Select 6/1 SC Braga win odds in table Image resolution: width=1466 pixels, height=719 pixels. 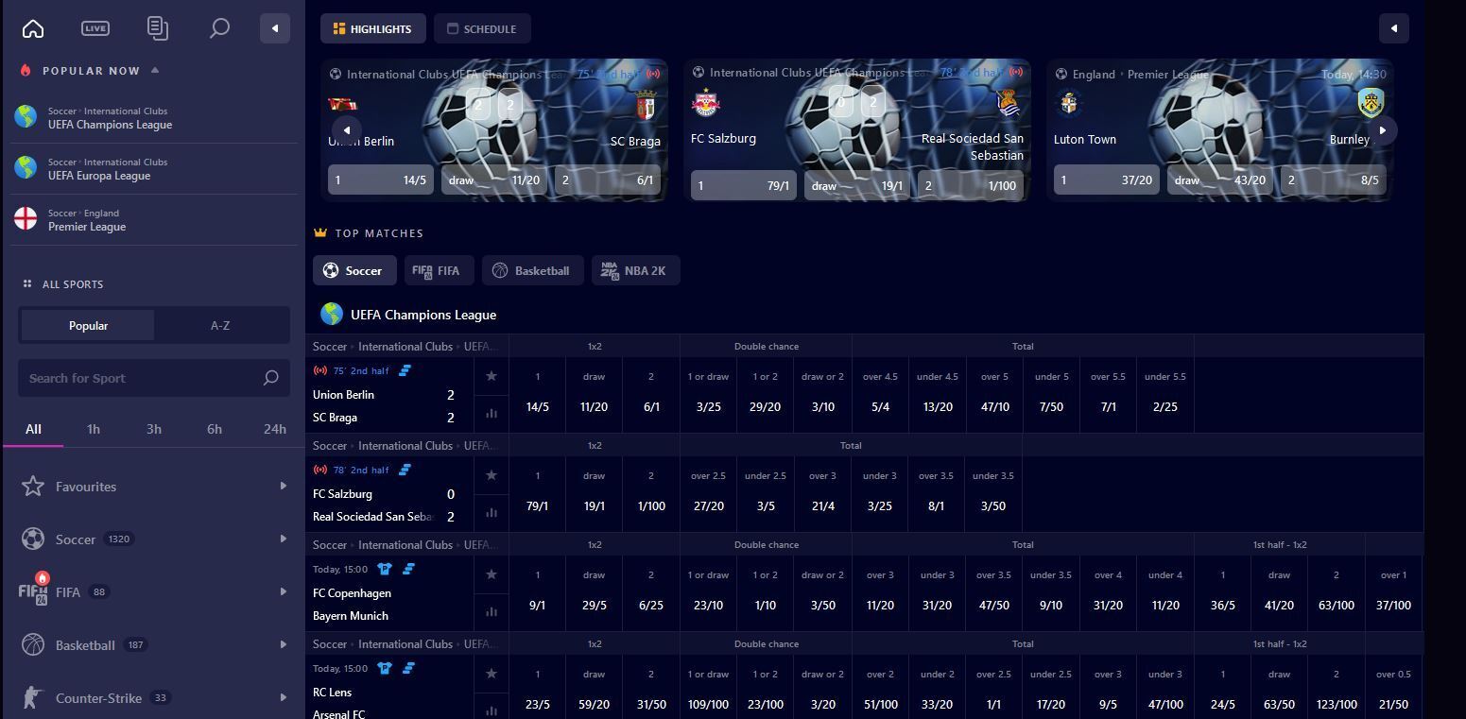pyautogui.click(x=651, y=395)
